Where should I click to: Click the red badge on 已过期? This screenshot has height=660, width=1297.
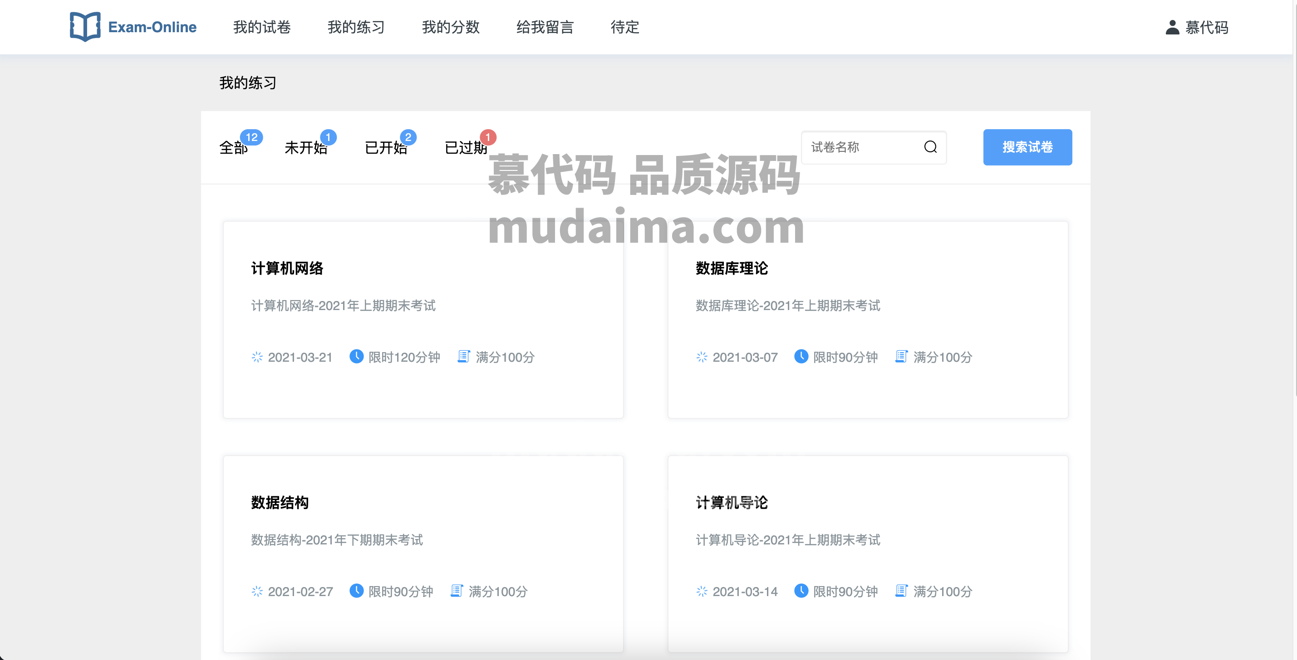click(488, 137)
